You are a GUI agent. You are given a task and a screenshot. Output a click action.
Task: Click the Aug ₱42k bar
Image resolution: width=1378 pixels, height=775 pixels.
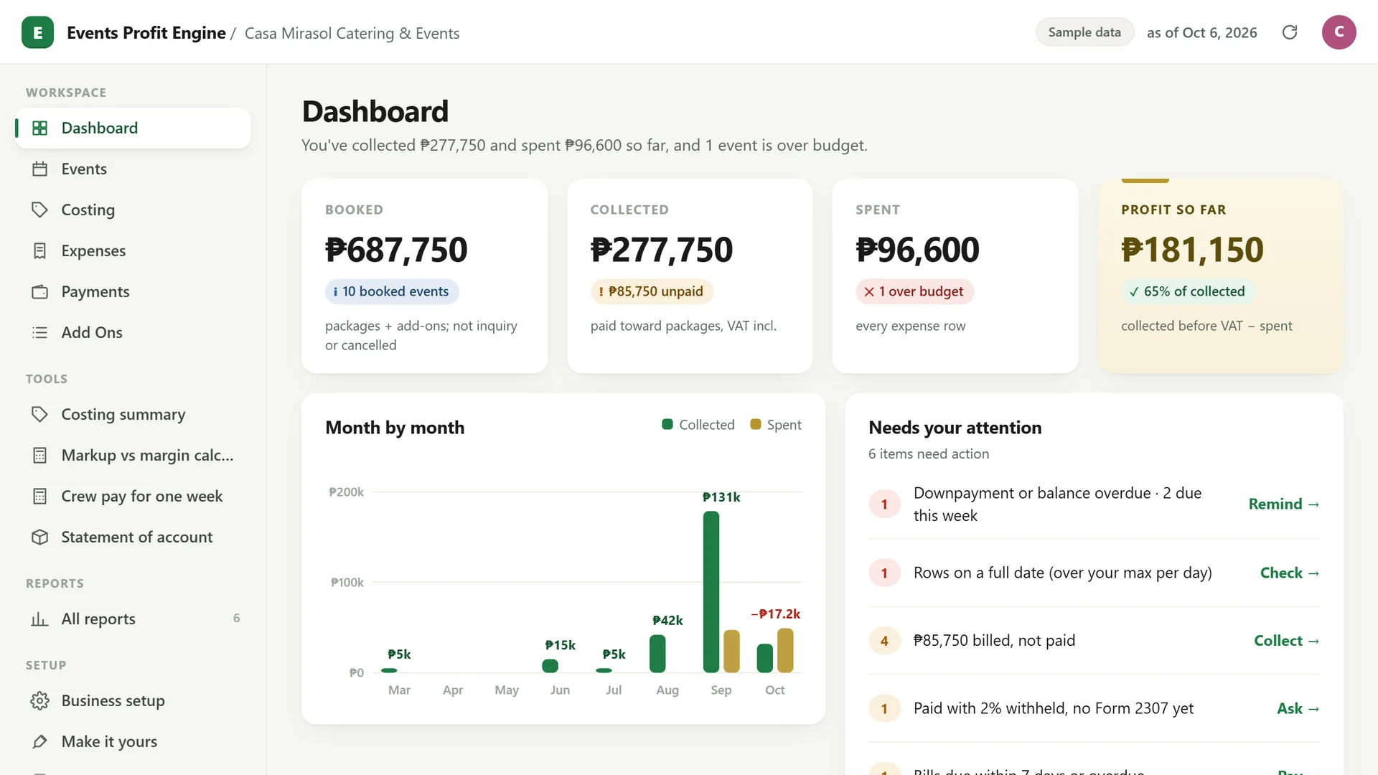click(x=657, y=653)
